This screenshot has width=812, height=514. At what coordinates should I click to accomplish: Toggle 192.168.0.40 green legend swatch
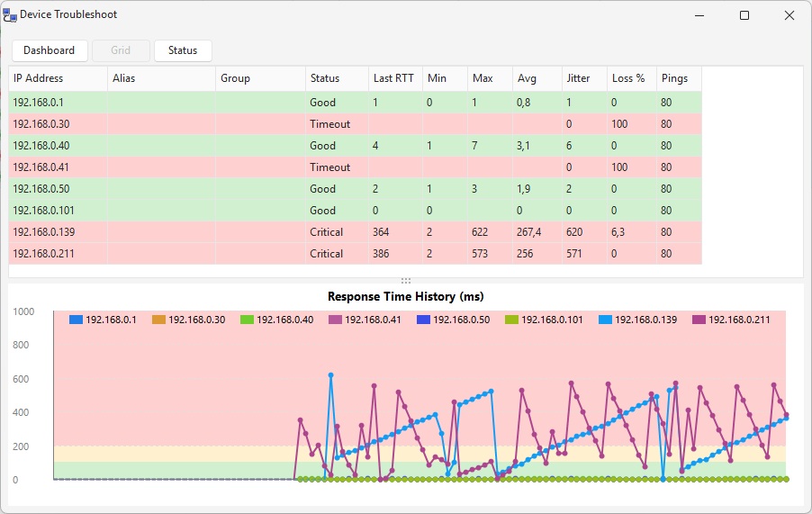[x=248, y=320]
